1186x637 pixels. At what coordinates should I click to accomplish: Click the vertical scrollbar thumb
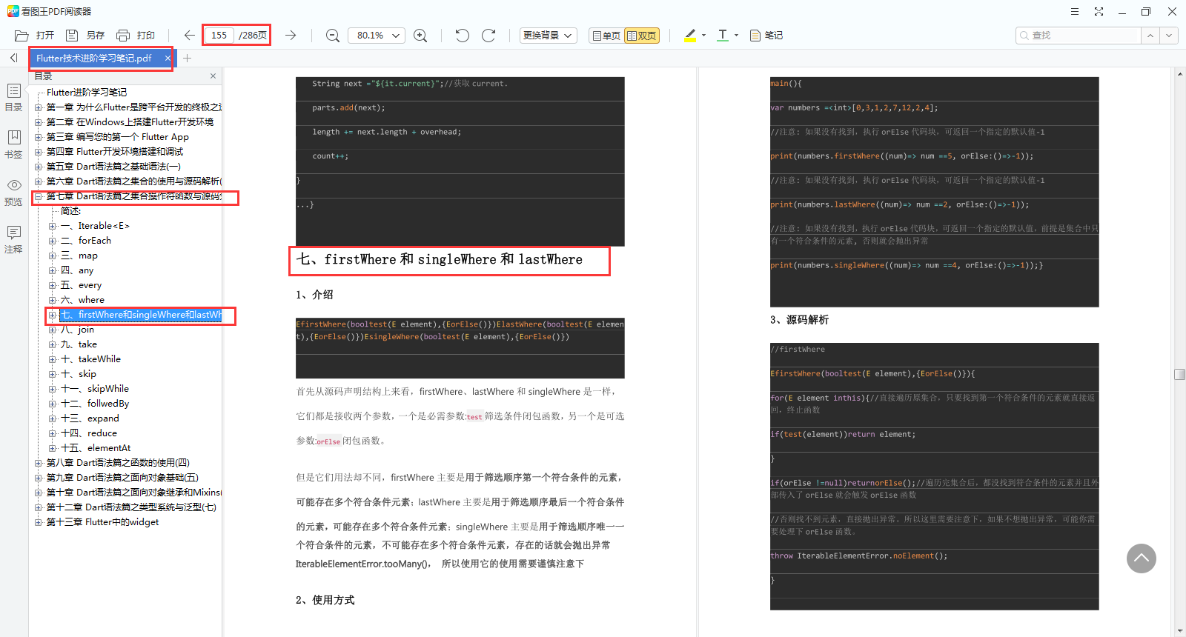[1180, 374]
